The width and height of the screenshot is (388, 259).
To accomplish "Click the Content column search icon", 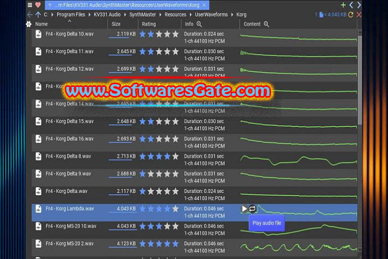I will (266, 24).
